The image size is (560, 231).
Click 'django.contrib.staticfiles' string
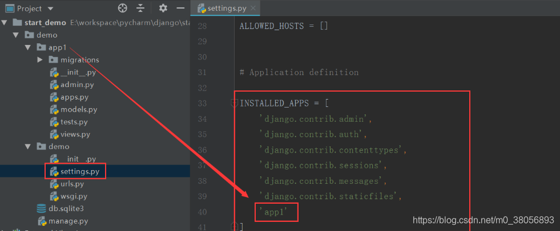(x=329, y=196)
